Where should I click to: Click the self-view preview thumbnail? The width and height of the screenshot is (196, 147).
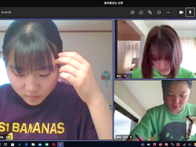191,128
